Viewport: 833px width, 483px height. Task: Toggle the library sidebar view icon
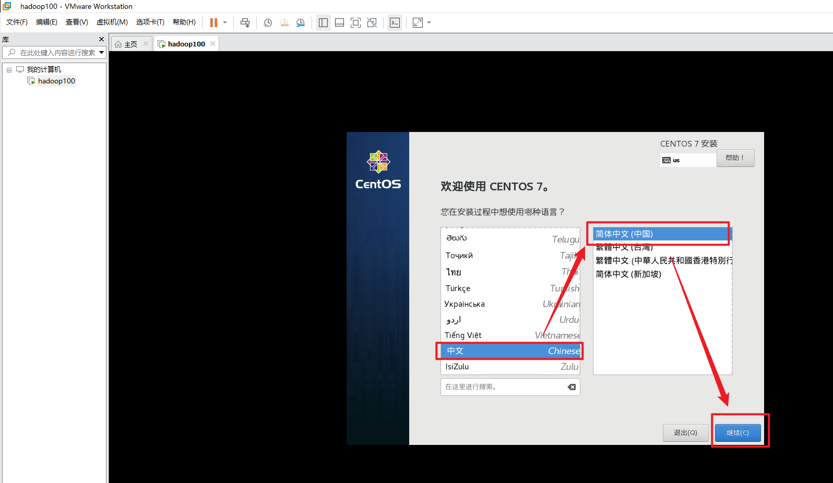tap(323, 22)
